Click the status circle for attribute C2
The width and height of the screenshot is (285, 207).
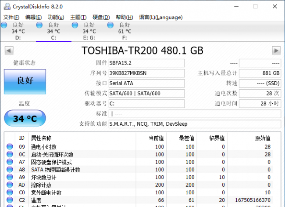click(x=10, y=200)
